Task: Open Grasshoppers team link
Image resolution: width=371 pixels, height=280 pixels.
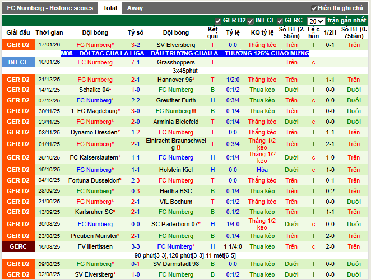Action: click(x=176, y=62)
